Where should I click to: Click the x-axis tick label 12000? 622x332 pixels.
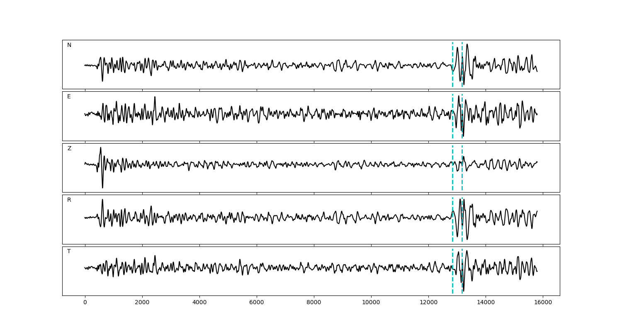428,303
